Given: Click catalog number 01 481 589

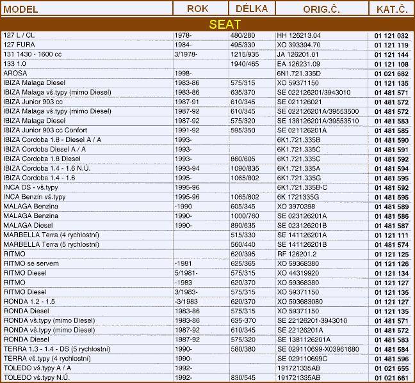Looking at the screenshot, I should (x=391, y=207).
